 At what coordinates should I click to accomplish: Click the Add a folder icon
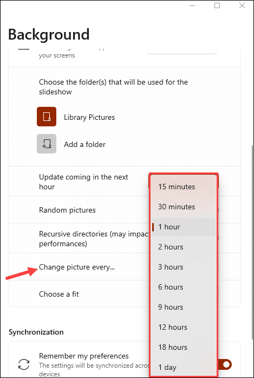(47, 144)
